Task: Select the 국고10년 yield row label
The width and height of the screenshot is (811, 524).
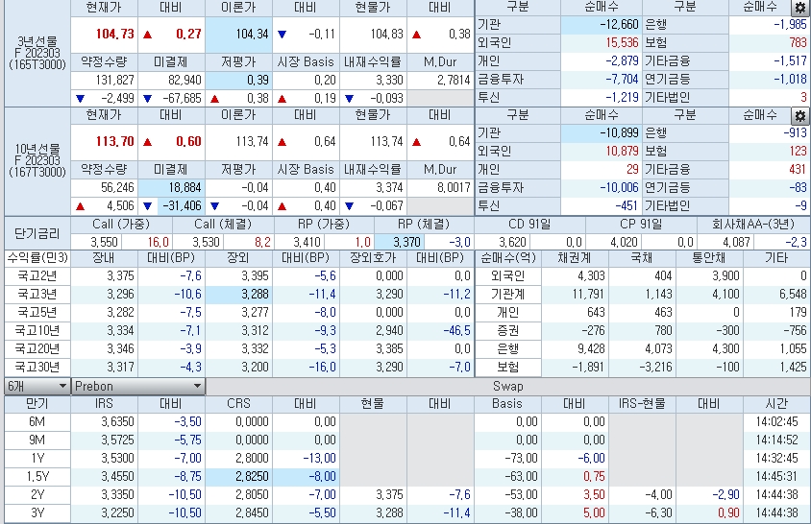Action: coord(37,331)
